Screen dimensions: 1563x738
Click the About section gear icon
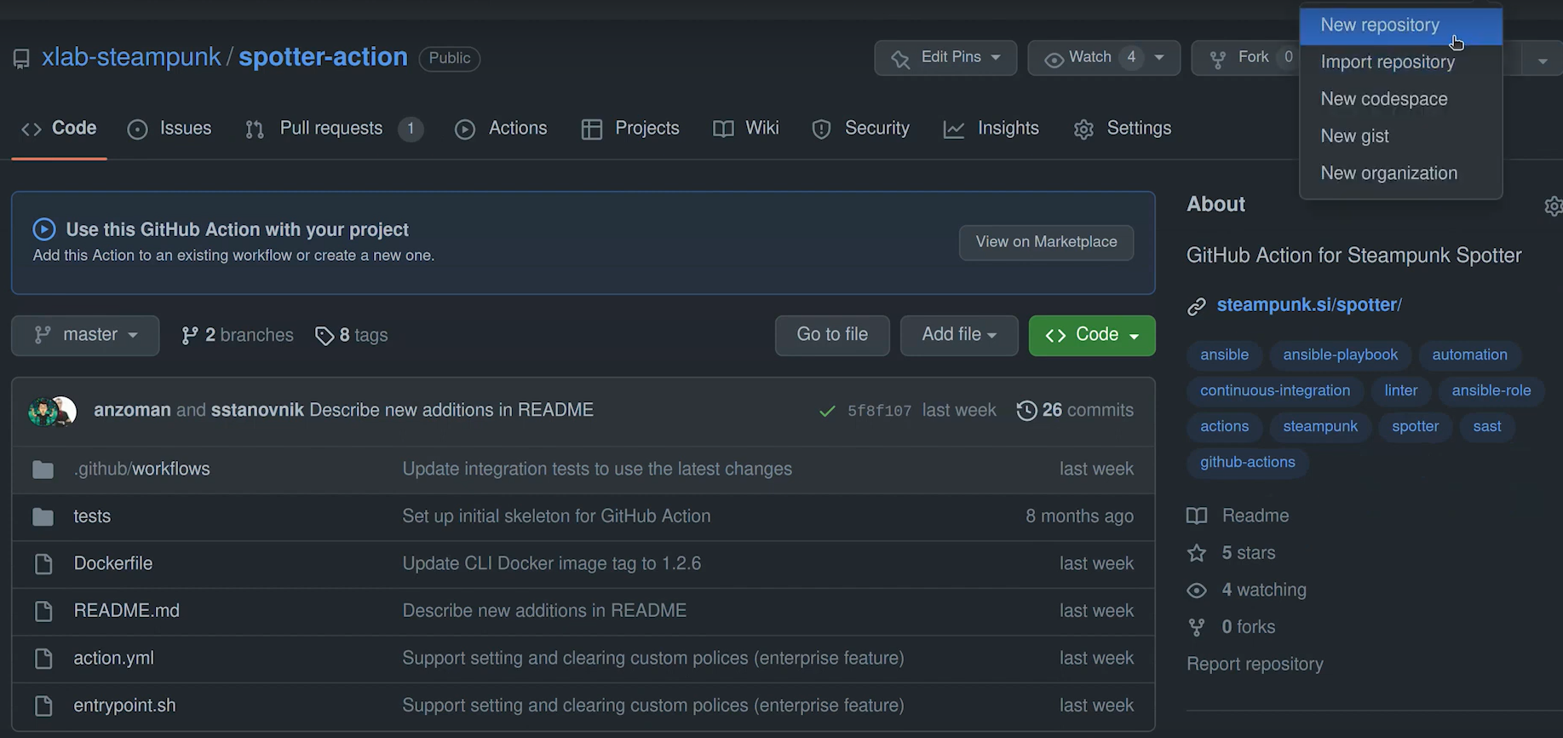coord(1553,206)
